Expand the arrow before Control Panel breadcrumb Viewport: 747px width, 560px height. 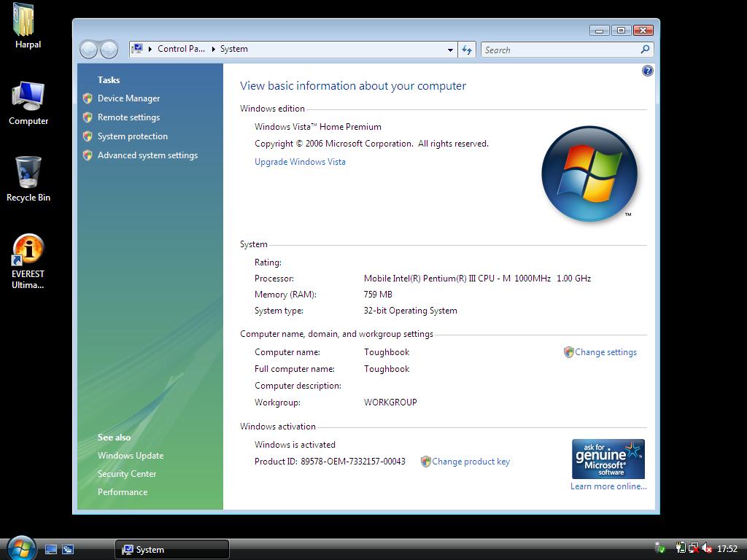(x=150, y=49)
